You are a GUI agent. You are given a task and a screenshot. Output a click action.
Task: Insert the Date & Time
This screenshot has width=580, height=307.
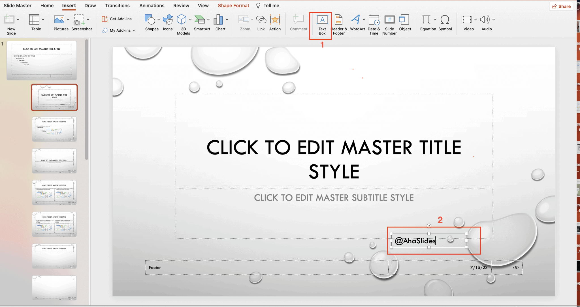pyautogui.click(x=374, y=24)
